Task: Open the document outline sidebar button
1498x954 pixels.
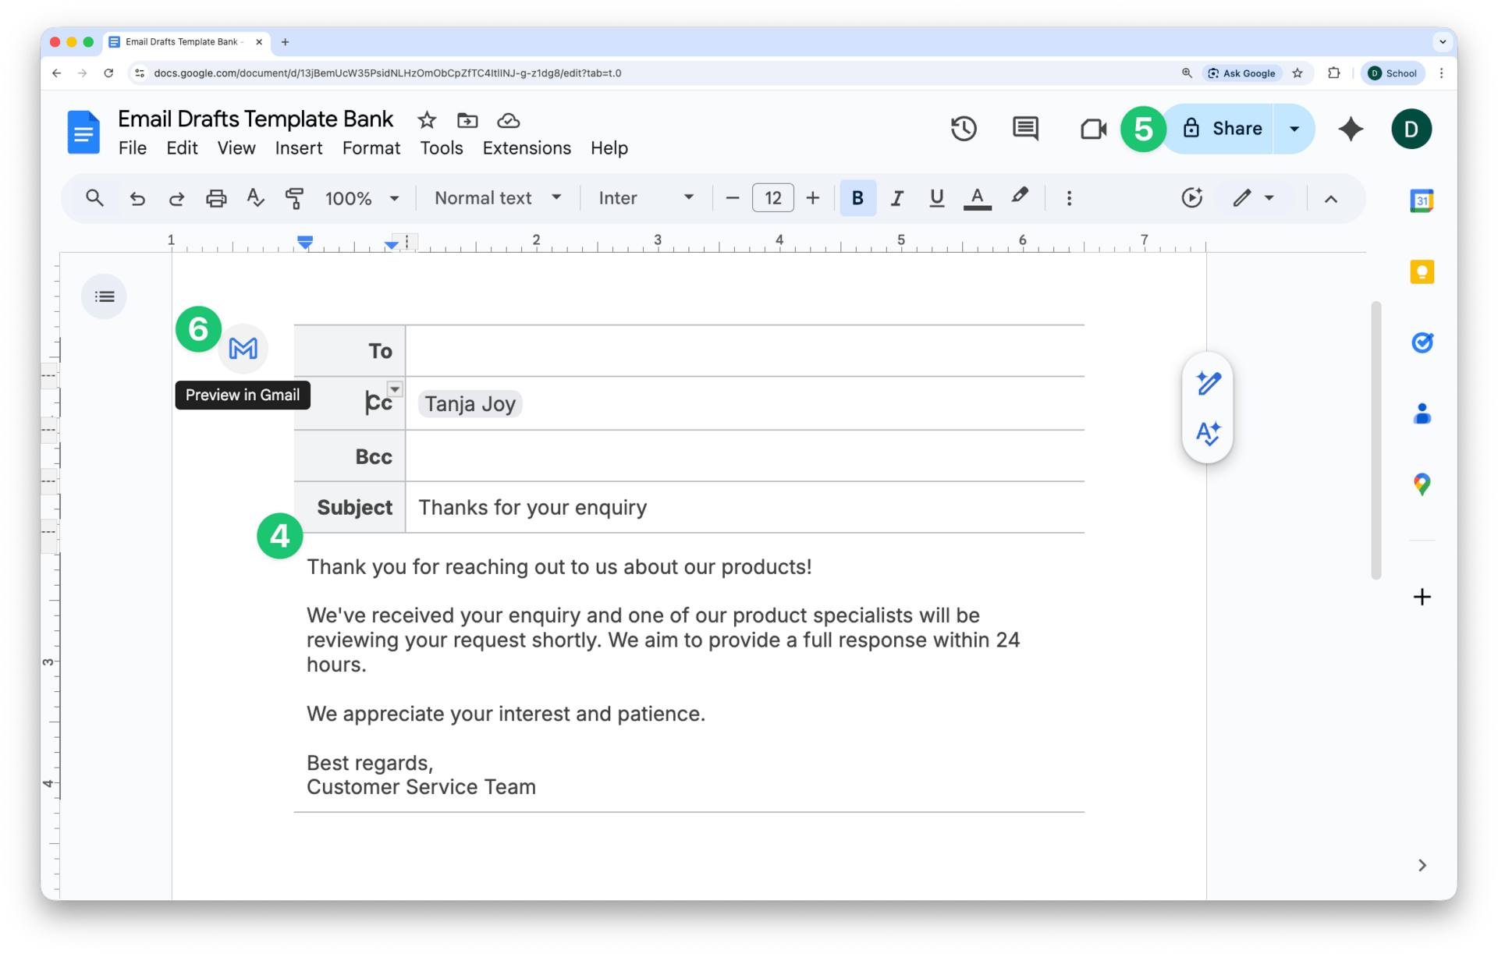Action: (104, 296)
